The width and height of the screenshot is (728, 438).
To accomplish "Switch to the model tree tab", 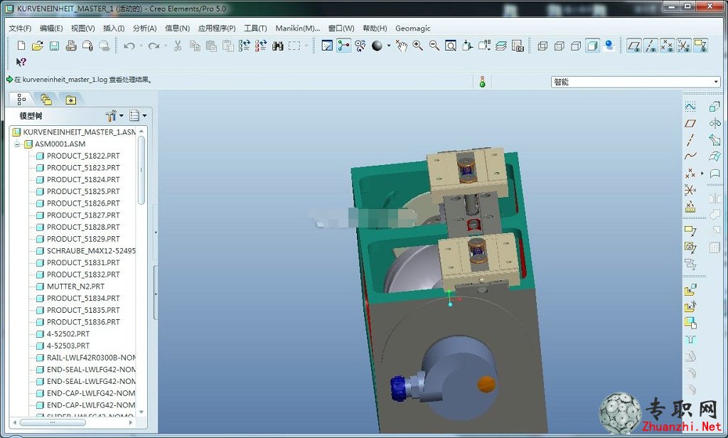I will pos(21,99).
